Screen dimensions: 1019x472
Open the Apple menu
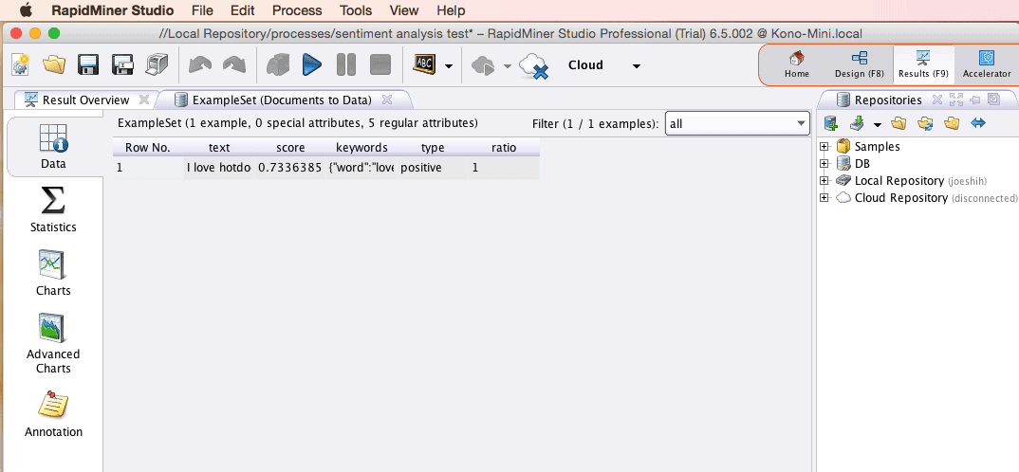(26, 9)
